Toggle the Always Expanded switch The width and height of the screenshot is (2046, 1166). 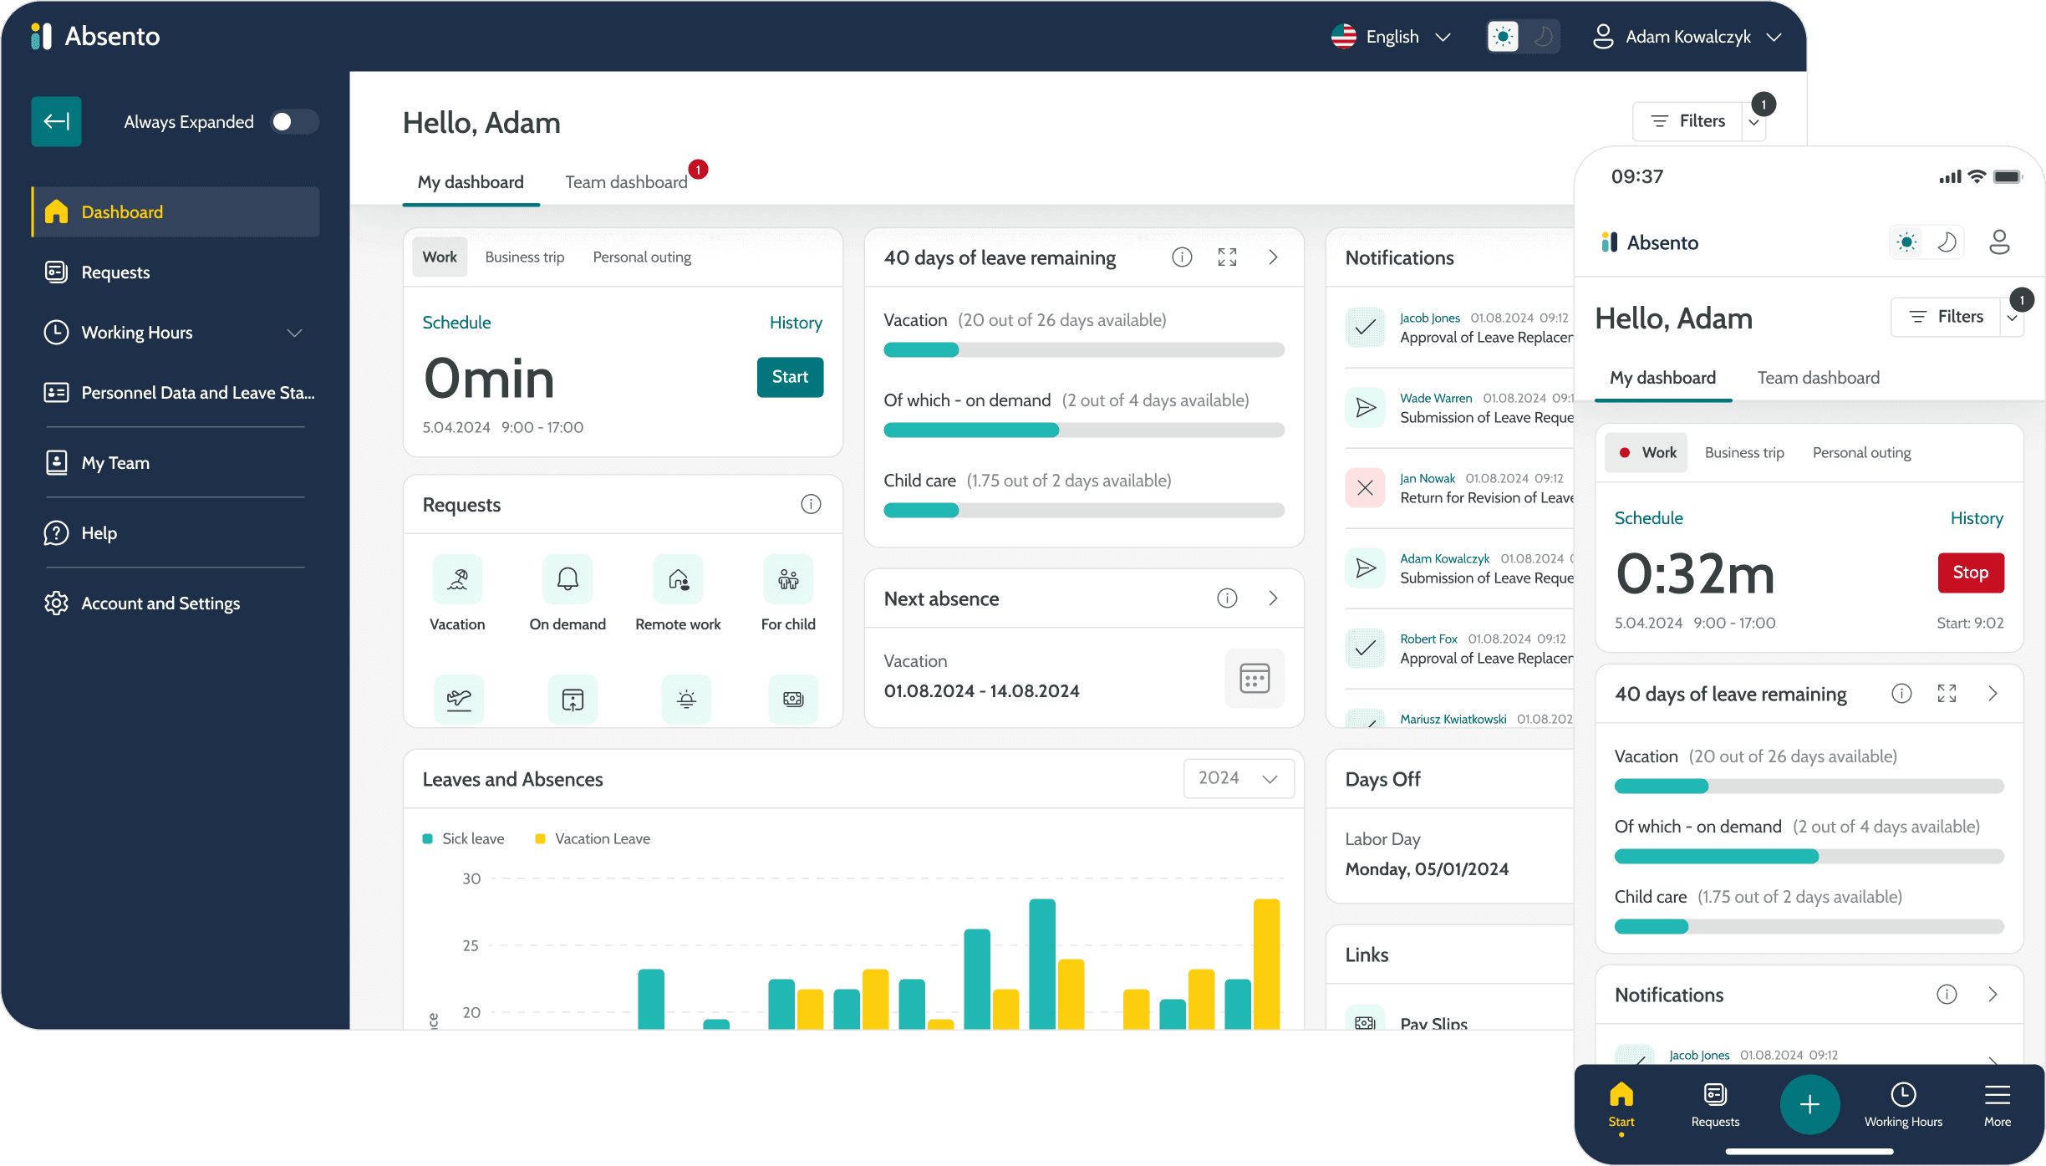coord(294,122)
